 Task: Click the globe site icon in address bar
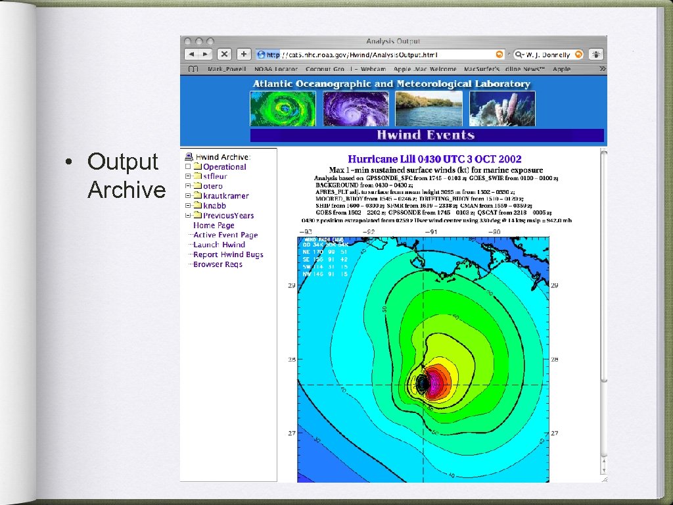(x=260, y=55)
